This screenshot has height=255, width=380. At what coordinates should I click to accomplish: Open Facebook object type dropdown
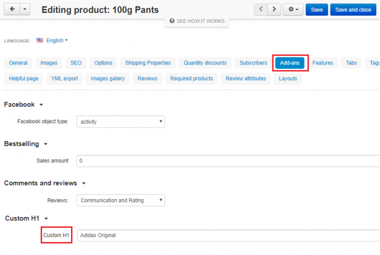click(x=121, y=122)
